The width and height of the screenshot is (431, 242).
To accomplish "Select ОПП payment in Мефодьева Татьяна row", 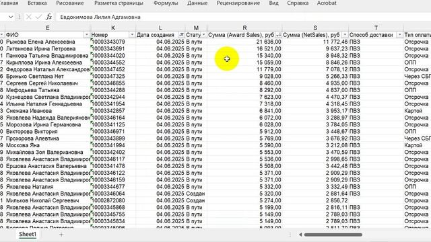I will pos(418,90).
